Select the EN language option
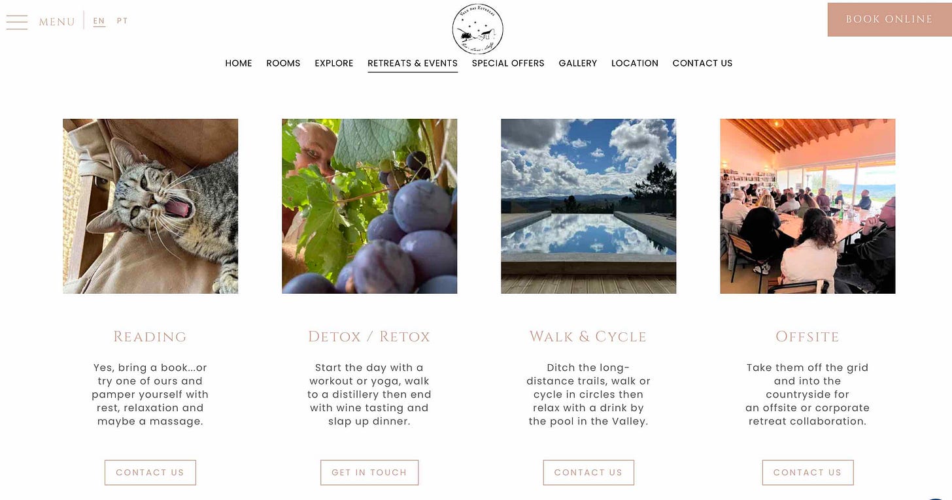952x500 pixels. click(x=99, y=21)
